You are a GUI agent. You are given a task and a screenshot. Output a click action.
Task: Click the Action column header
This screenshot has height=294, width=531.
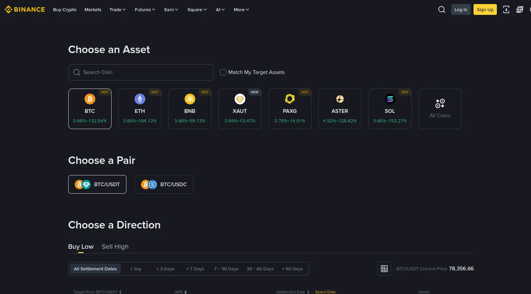tap(424, 292)
